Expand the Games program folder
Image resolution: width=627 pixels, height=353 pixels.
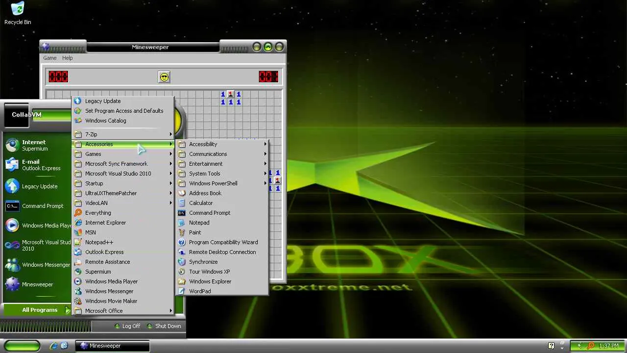123,154
